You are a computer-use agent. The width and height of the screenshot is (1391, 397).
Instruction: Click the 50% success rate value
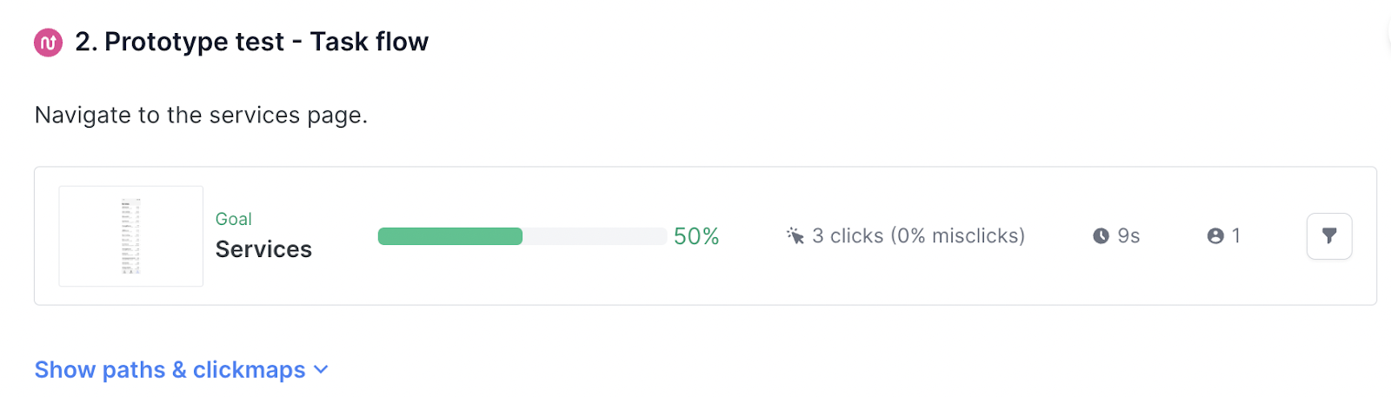click(696, 236)
